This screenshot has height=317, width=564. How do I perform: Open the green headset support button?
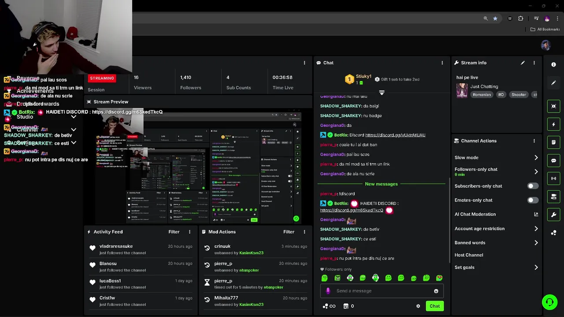(x=549, y=302)
